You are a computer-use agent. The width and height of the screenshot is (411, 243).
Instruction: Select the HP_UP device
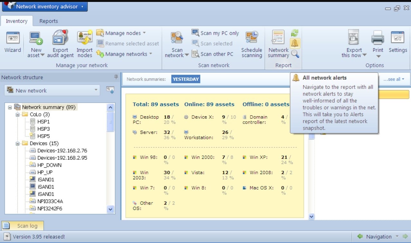point(45,172)
